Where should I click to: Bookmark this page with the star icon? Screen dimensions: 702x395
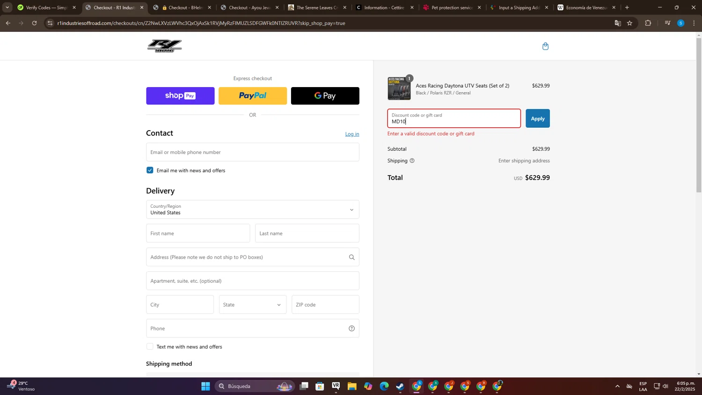[629, 23]
